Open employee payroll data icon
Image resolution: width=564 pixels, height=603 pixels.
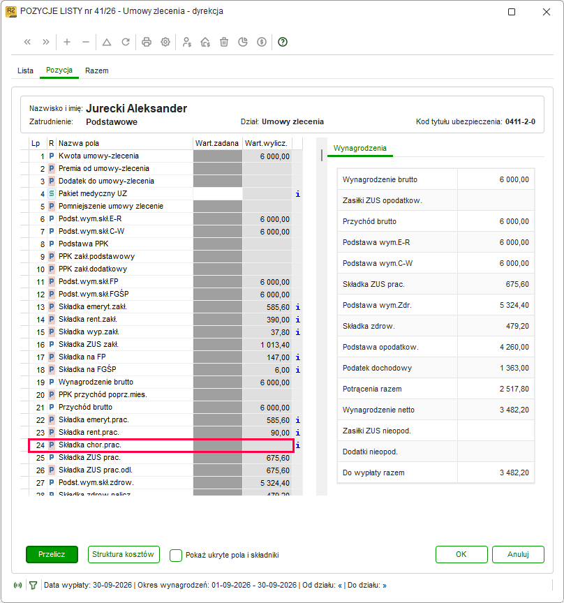point(186,42)
